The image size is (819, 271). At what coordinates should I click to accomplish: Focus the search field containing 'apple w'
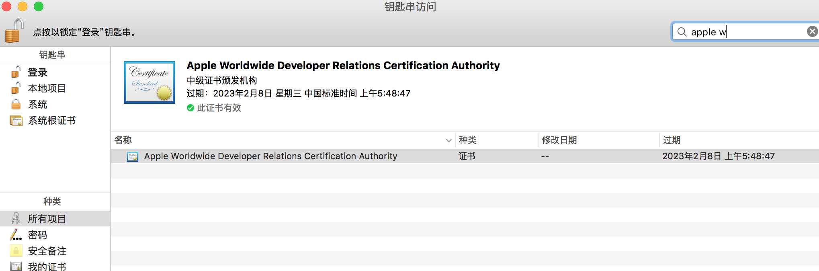745,32
